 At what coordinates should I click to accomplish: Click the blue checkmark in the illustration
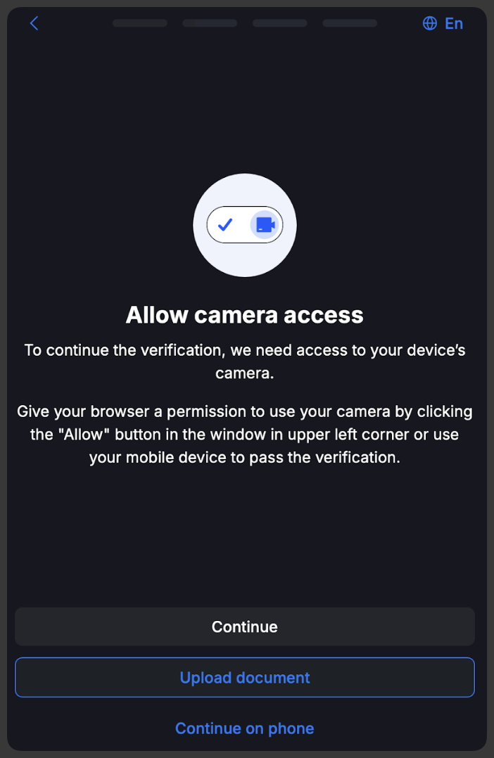coord(225,225)
